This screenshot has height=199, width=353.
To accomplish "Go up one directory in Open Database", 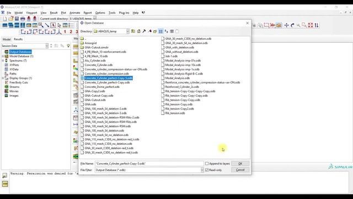I will point(133,32).
